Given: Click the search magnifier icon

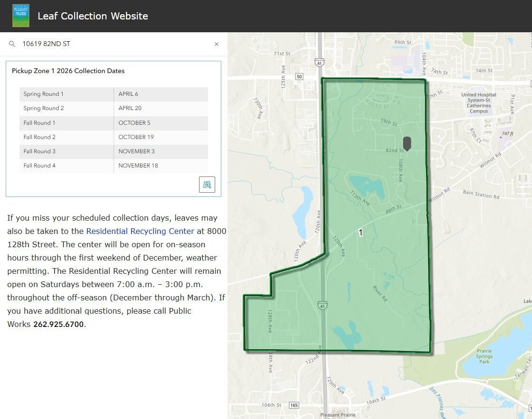Looking at the screenshot, I should click(12, 44).
